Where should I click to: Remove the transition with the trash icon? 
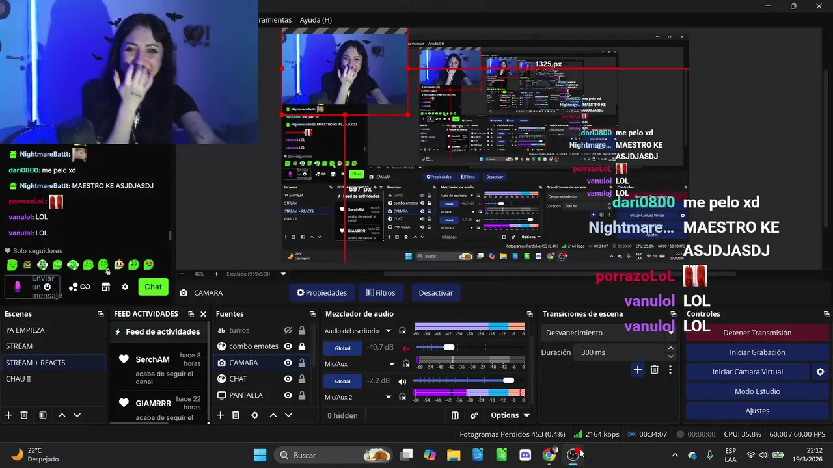[655, 370]
